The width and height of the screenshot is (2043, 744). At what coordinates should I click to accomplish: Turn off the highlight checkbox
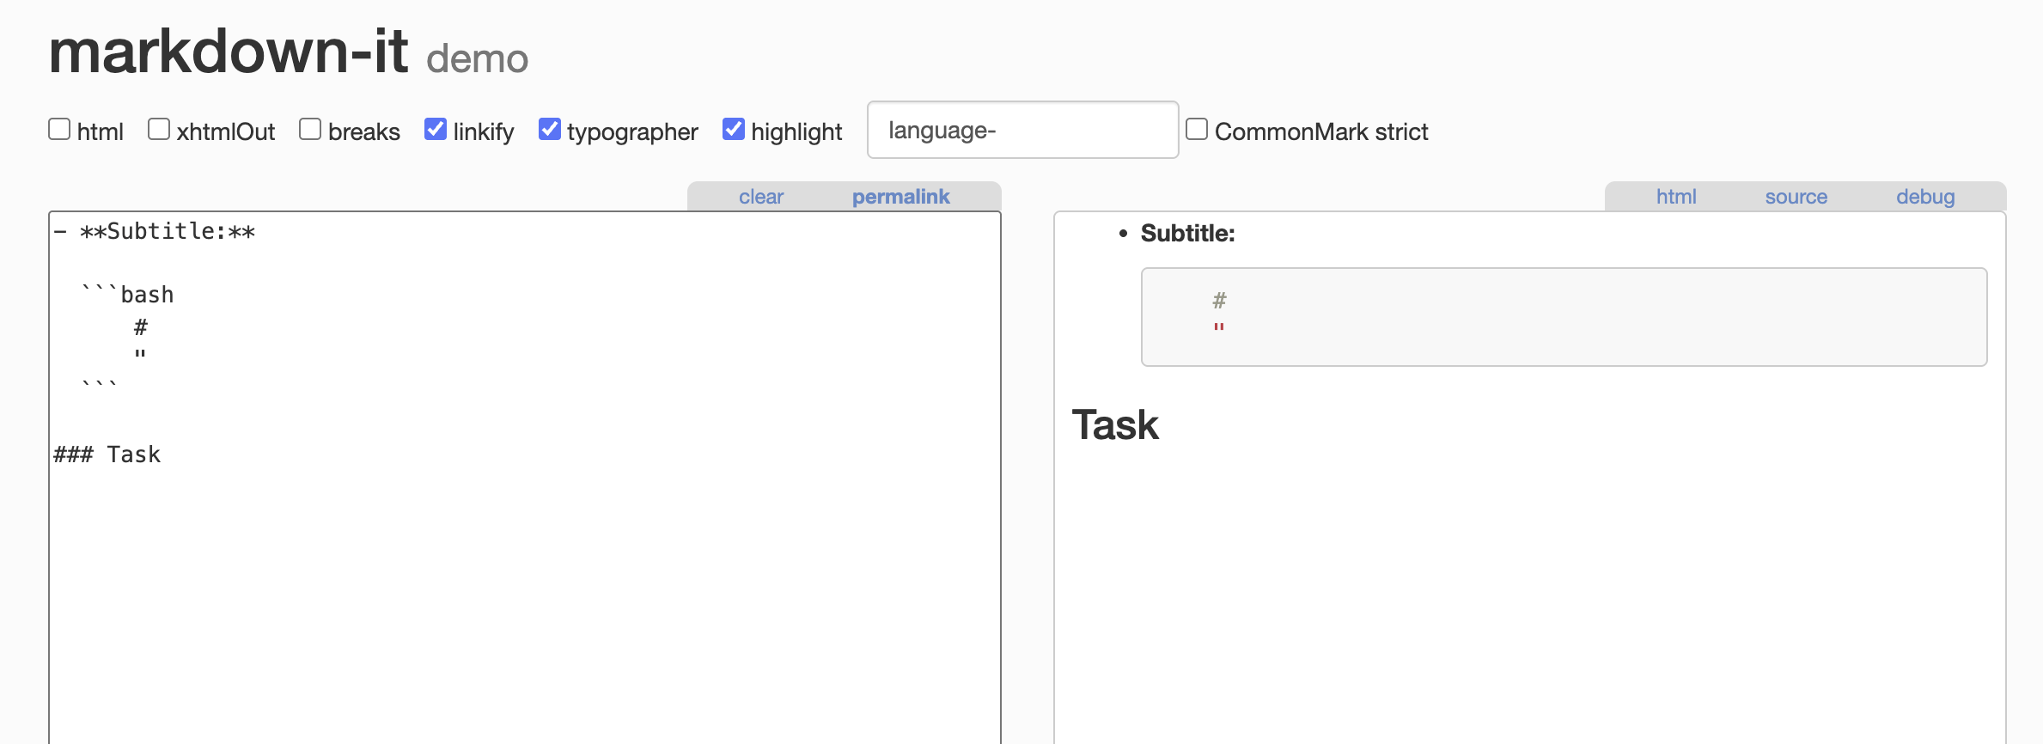coord(734,130)
